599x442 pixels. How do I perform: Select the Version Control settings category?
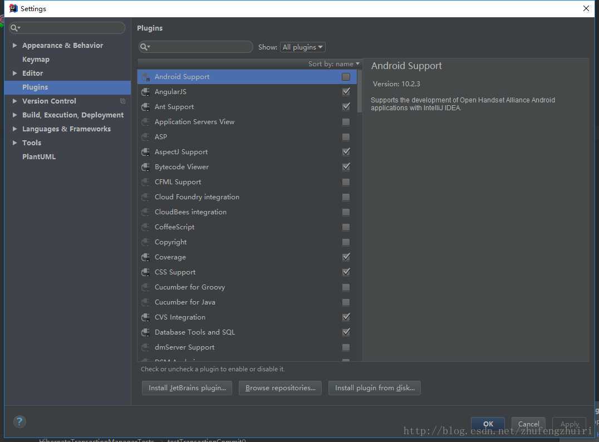click(49, 101)
